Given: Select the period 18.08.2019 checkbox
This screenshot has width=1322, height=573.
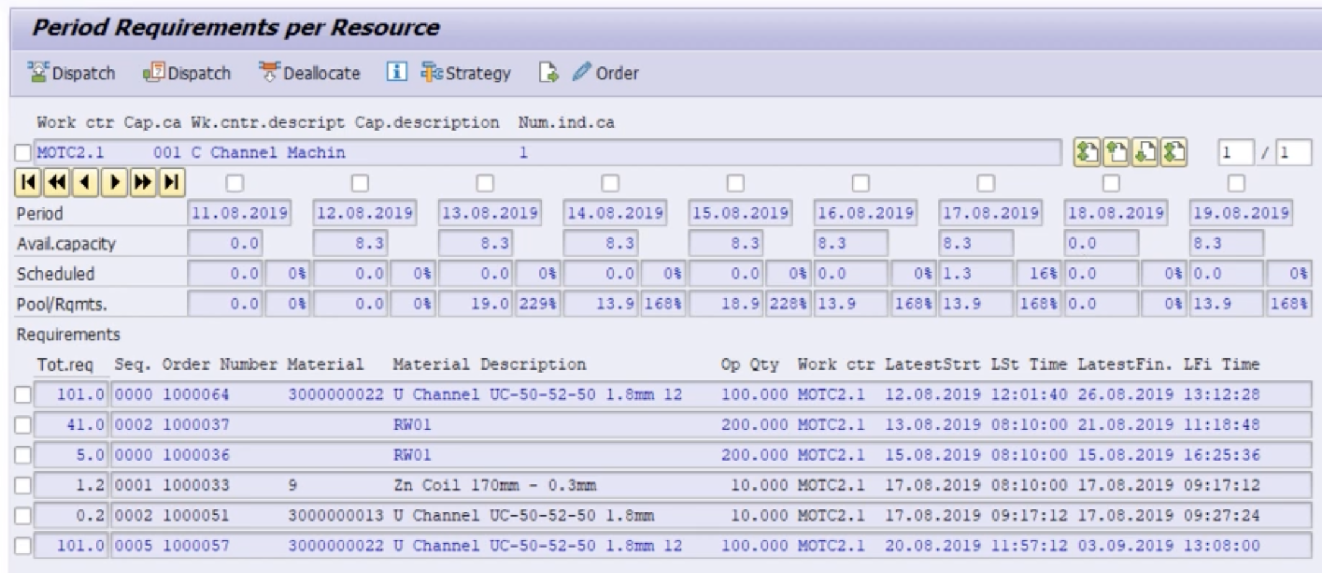Looking at the screenshot, I should click(x=1111, y=183).
